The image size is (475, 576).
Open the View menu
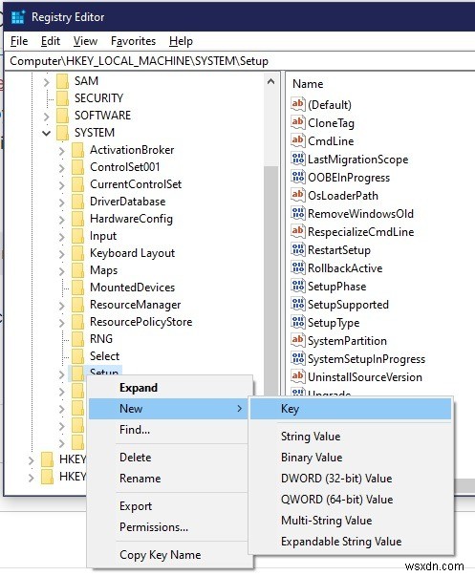[x=85, y=41]
